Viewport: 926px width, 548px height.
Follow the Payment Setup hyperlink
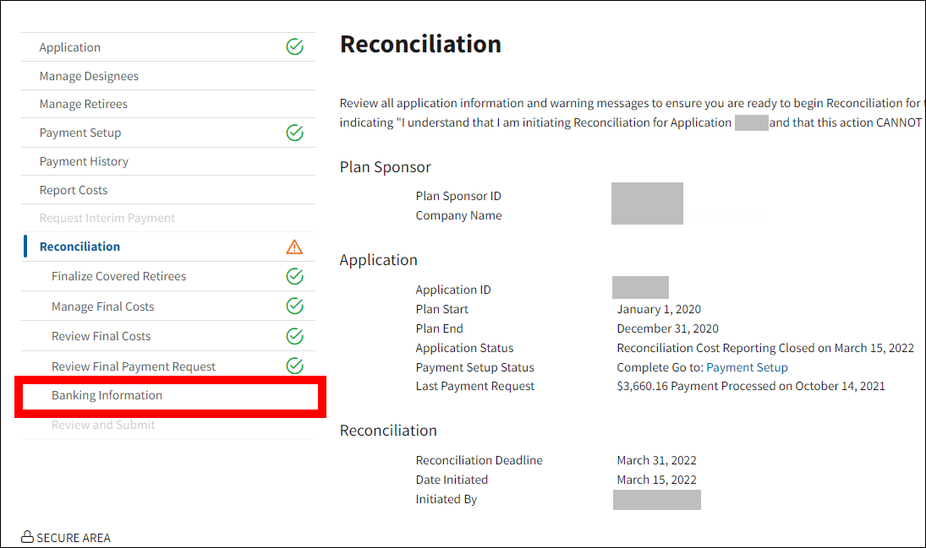(747, 367)
